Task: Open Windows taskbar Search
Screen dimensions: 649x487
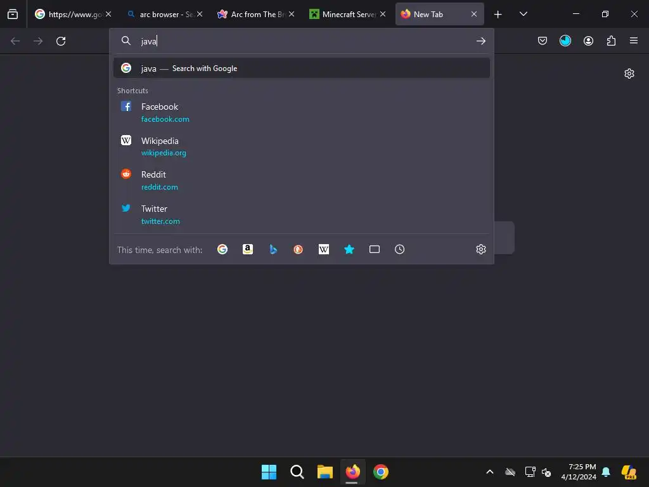Action: click(x=297, y=472)
